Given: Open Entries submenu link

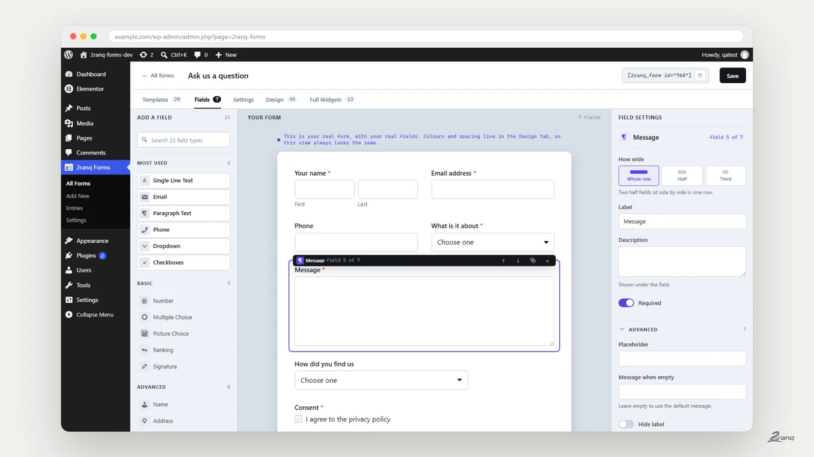Looking at the screenshot, I should click(x=74, y=208).
